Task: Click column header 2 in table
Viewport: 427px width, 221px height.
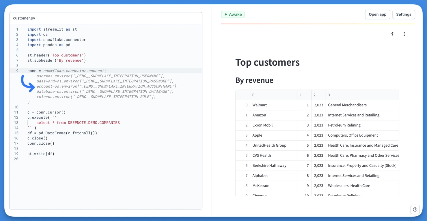Action: (x=318, y=95)
